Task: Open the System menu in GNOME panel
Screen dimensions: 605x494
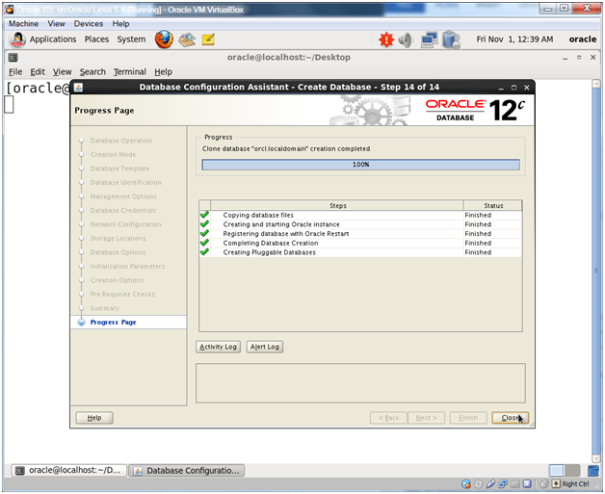Action: (x=132, y=39)
